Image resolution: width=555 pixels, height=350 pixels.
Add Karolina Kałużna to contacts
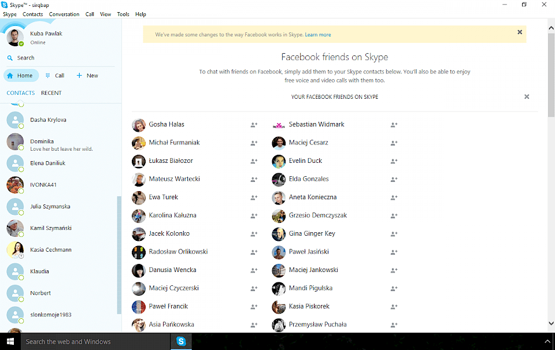point(254,215)
